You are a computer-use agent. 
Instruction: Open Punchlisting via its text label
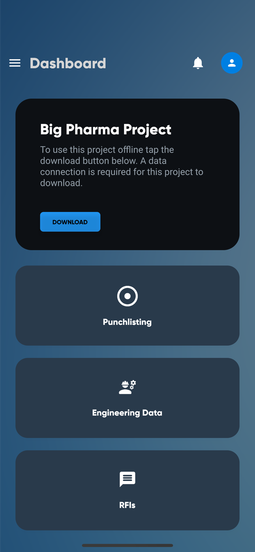127,322
